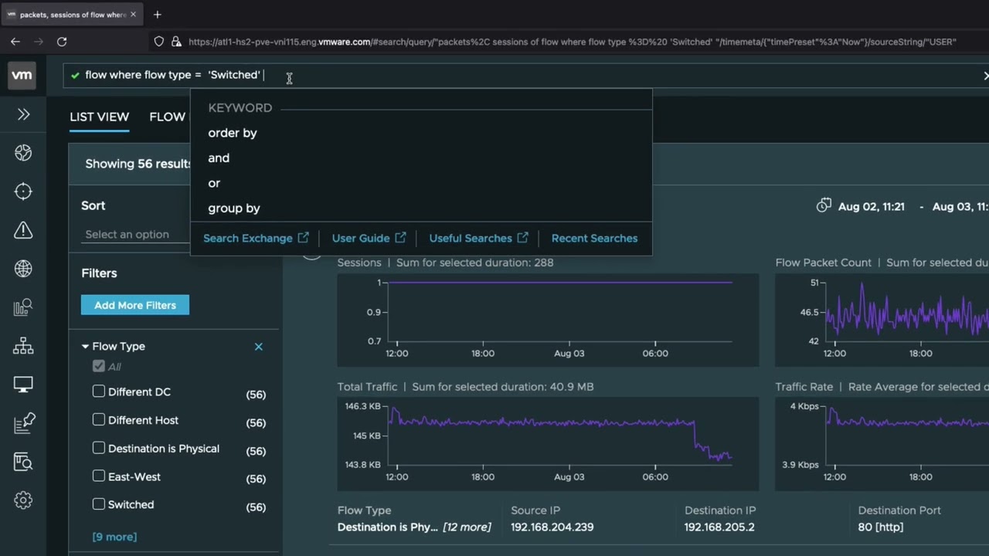Remove the Flow Type filter with X

[259, 347]
